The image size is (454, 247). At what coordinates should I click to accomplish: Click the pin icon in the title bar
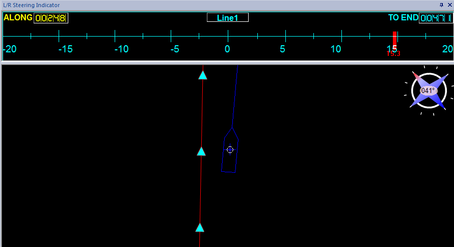click(x=441, y=5)
